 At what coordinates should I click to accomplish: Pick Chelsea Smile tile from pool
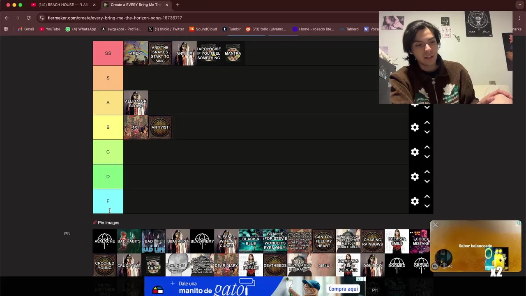(397, 241)
